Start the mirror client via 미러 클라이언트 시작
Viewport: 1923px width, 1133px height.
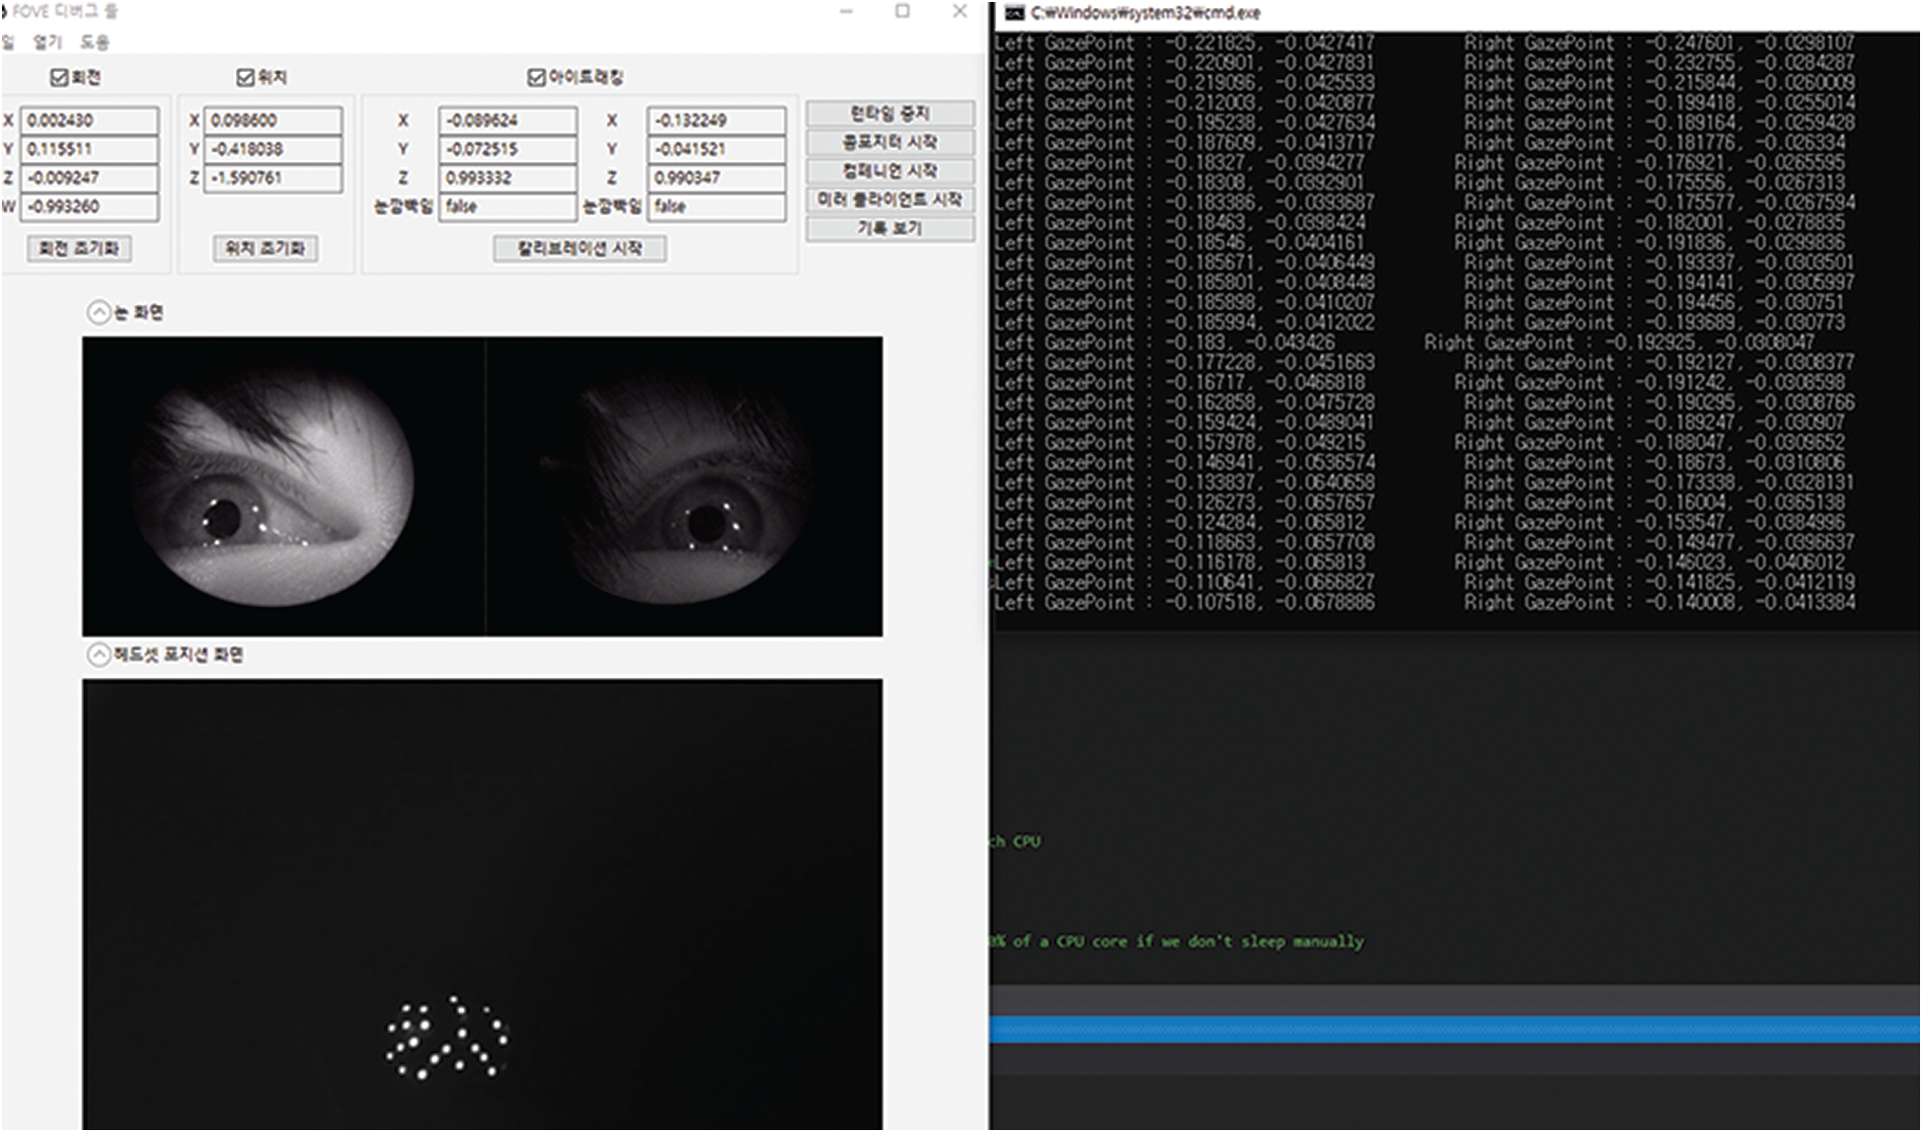tap(889, 199)
